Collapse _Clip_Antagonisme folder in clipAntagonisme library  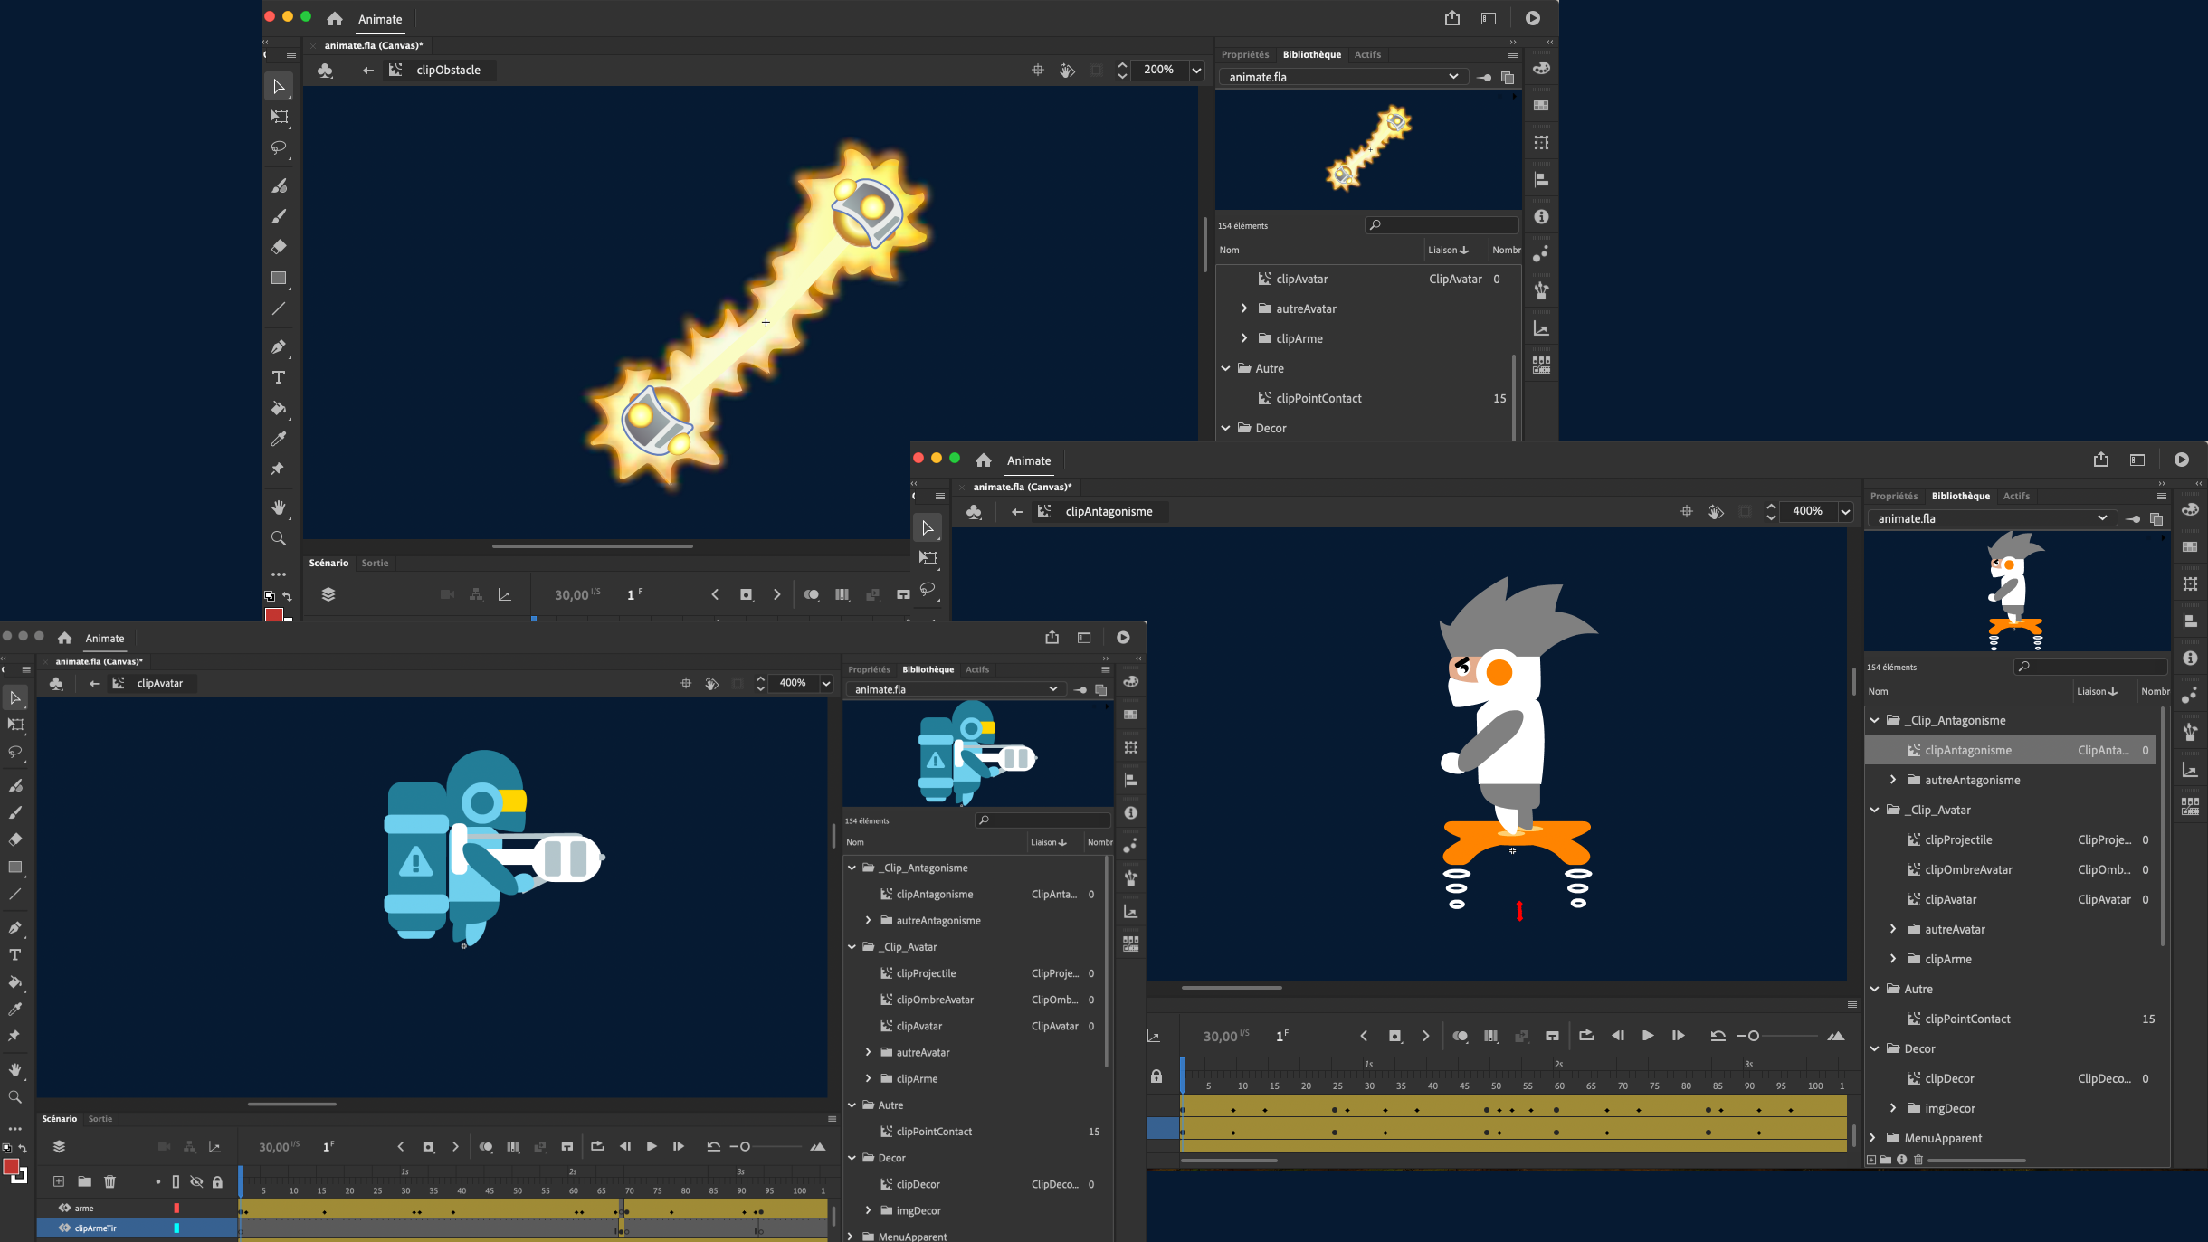pyautogui.click(x=1874, y=720)
